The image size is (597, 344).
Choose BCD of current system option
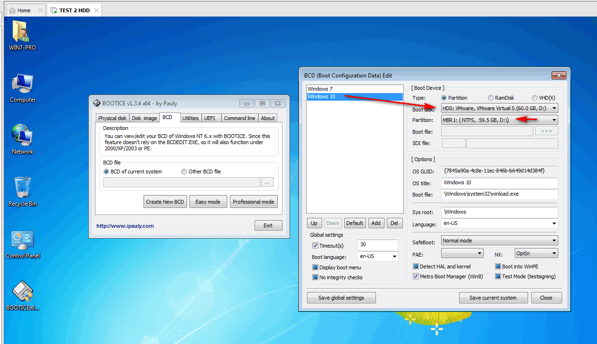pyautogui.click(x=132, y=172)
